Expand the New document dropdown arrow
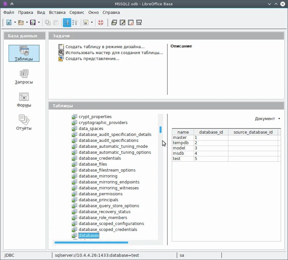The width and height of the screenshot is (288, 260). click(15, 22)
